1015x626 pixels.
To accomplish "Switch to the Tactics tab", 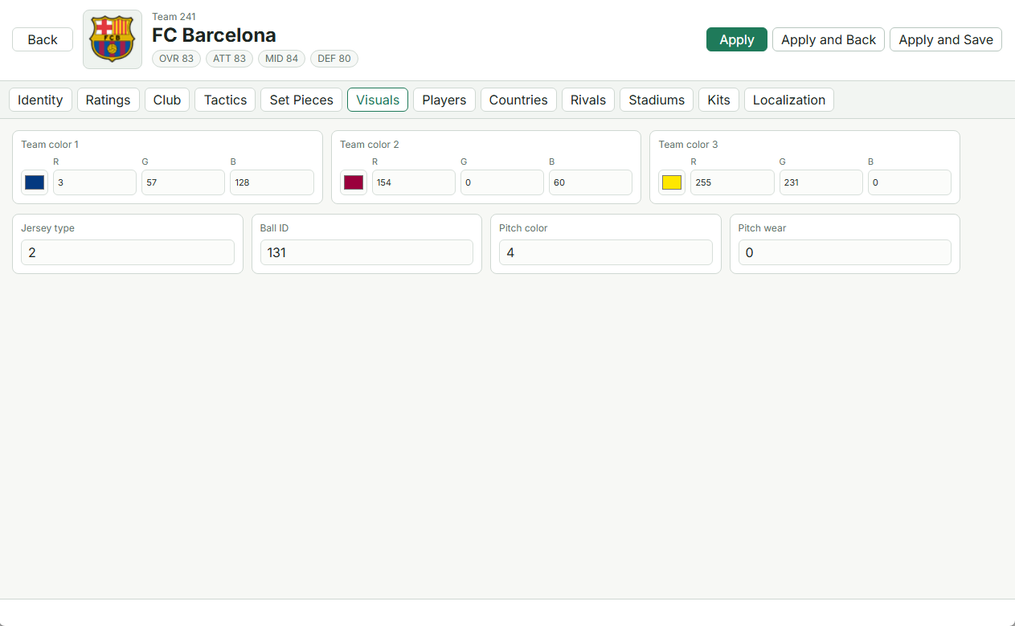I will (x=225, y=100).
